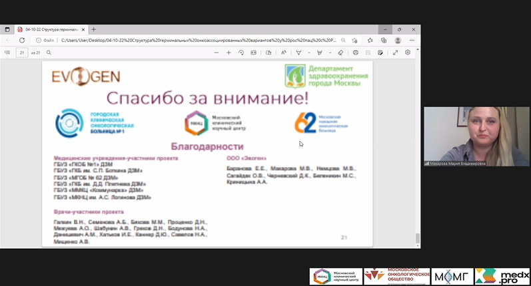Open a new browser tab
This screenshot has height=286, width=531.
pyautogui.click(x=93, y=29)
